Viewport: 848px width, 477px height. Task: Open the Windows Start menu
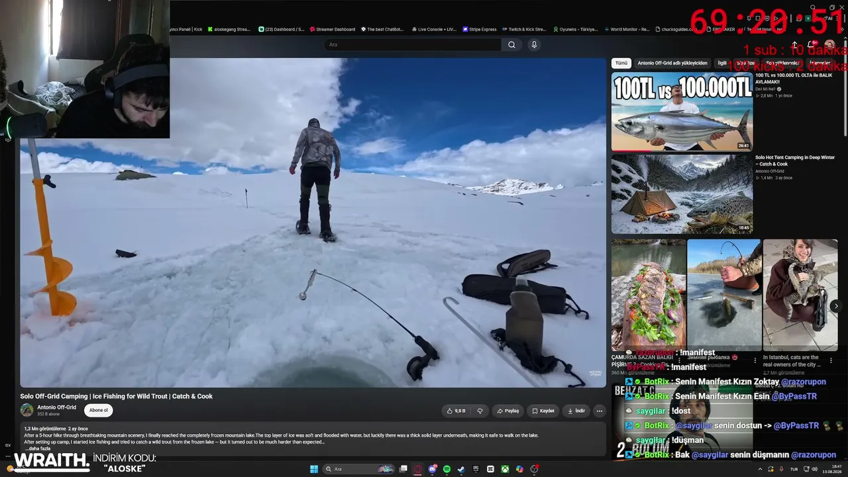pos(314,469)
